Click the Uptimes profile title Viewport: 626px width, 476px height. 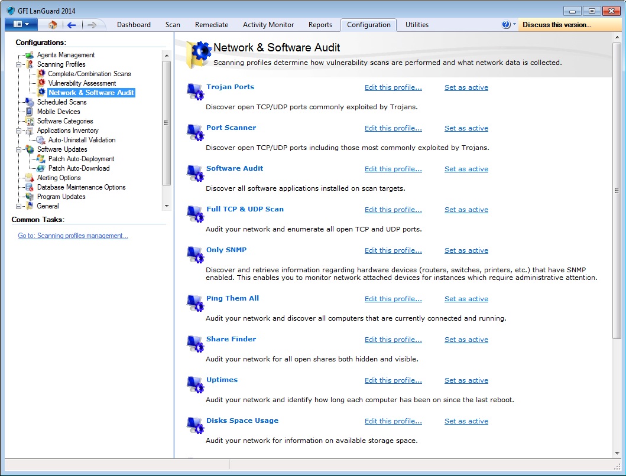coord(222,380)
